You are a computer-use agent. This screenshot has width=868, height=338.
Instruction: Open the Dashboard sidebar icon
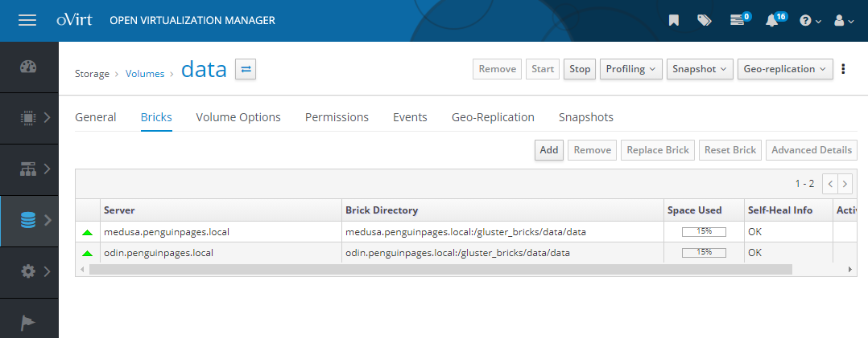pyautogui.click(x=29, y=67)
